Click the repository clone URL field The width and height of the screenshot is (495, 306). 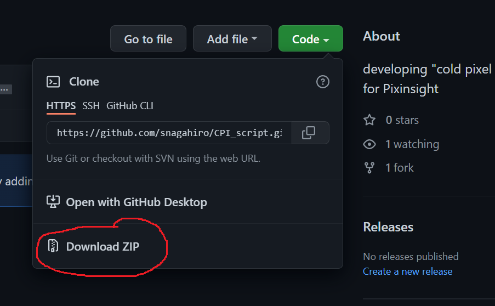(x=169, y=133)
